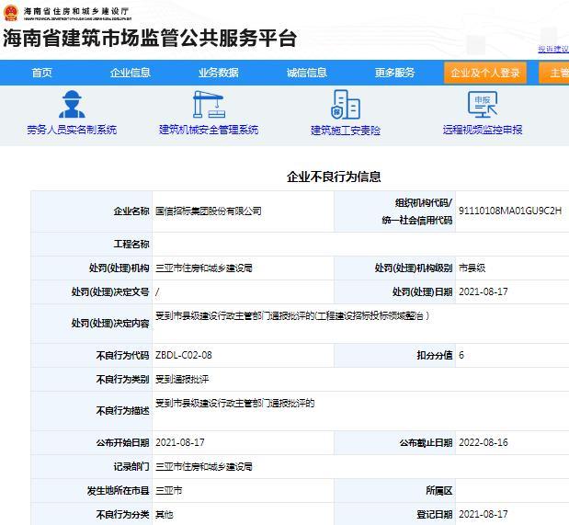
Task: Open 业务数据 menu item
Action: [x=218, y=73]
